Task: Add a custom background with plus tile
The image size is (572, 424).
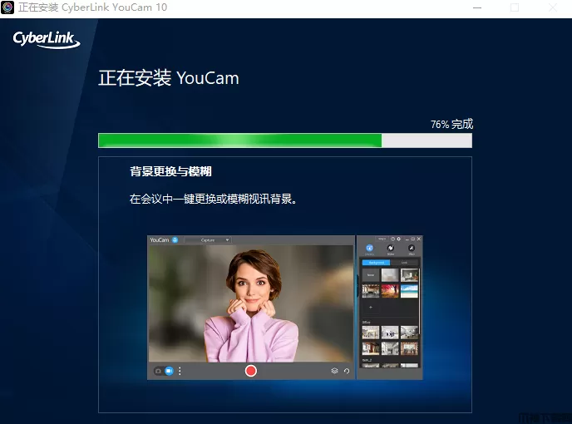Action: pyautogui.click(x=371, y=308)
